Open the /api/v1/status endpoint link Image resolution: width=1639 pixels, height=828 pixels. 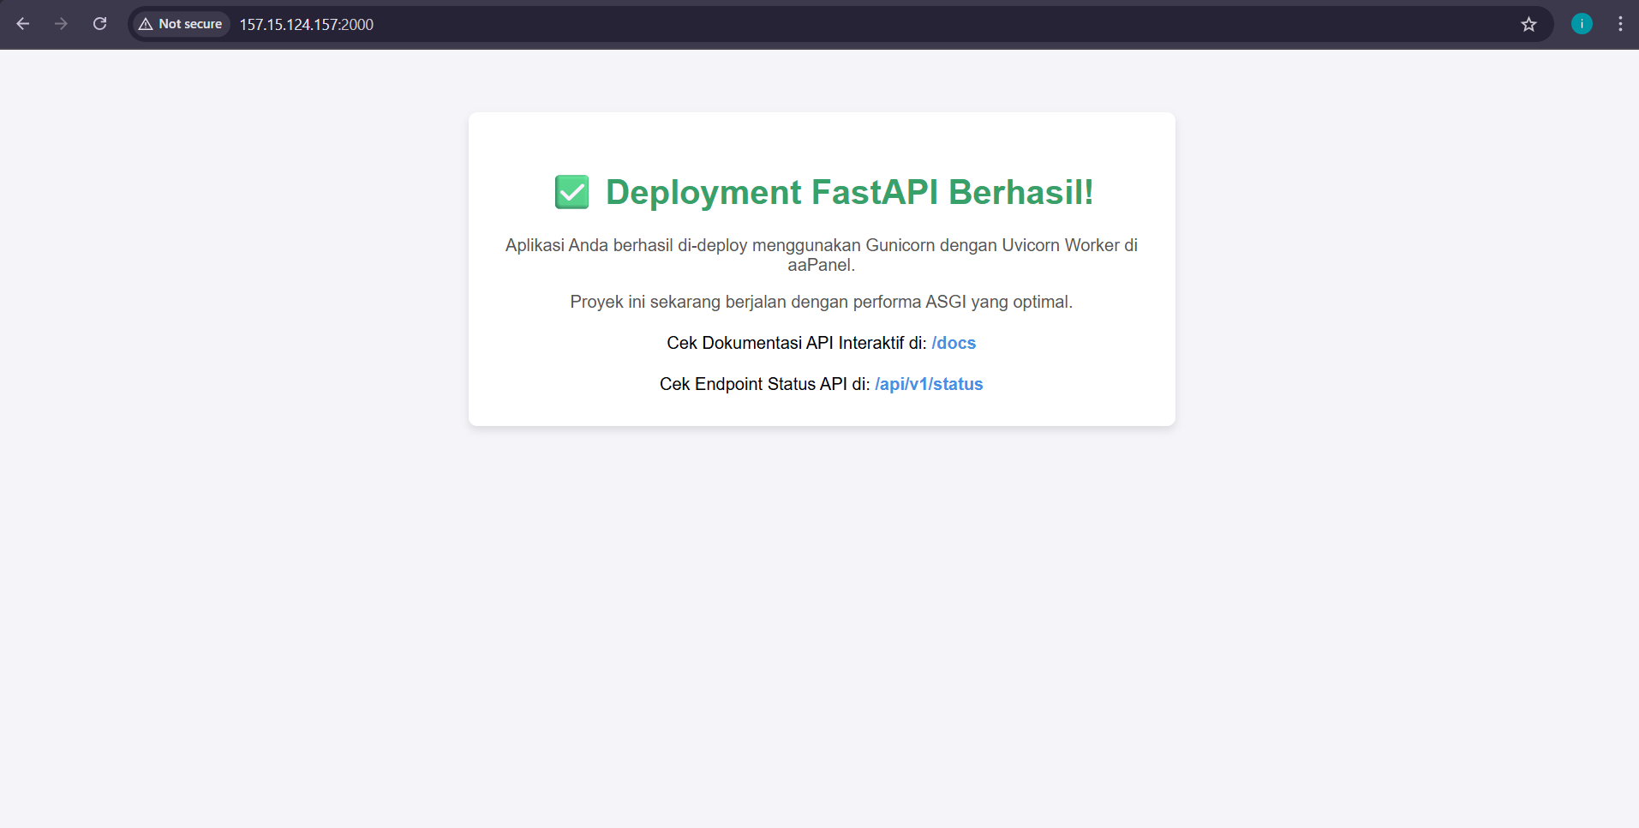929,384
